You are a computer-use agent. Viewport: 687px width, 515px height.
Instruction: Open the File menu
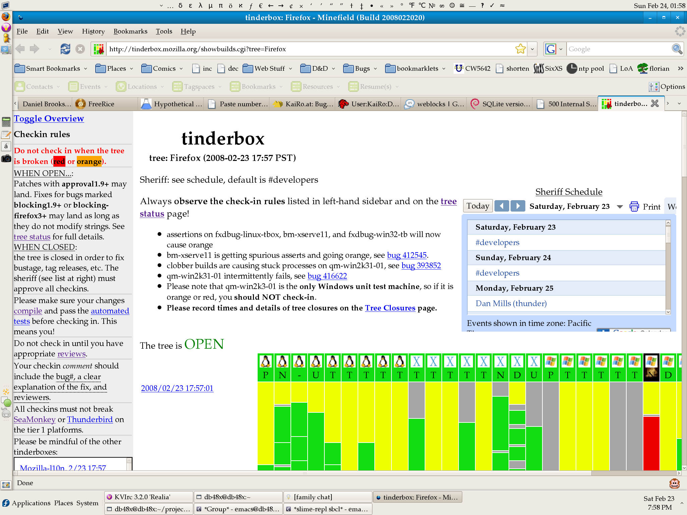pos(22,31)
